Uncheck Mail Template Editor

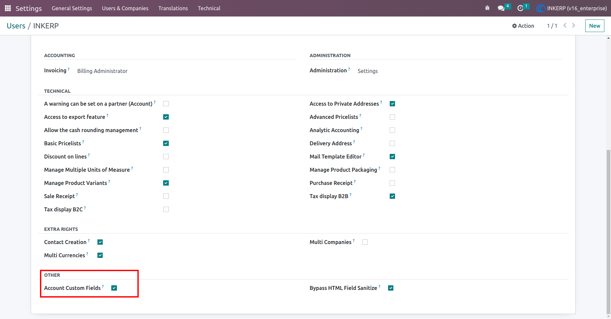pyautogui.click(x=392, y=157)
